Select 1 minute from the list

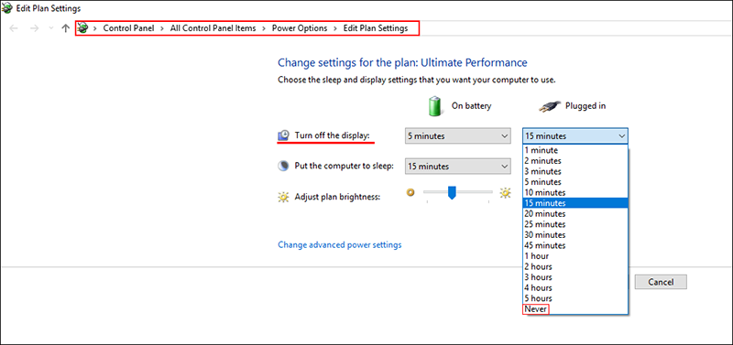point(575,150)
